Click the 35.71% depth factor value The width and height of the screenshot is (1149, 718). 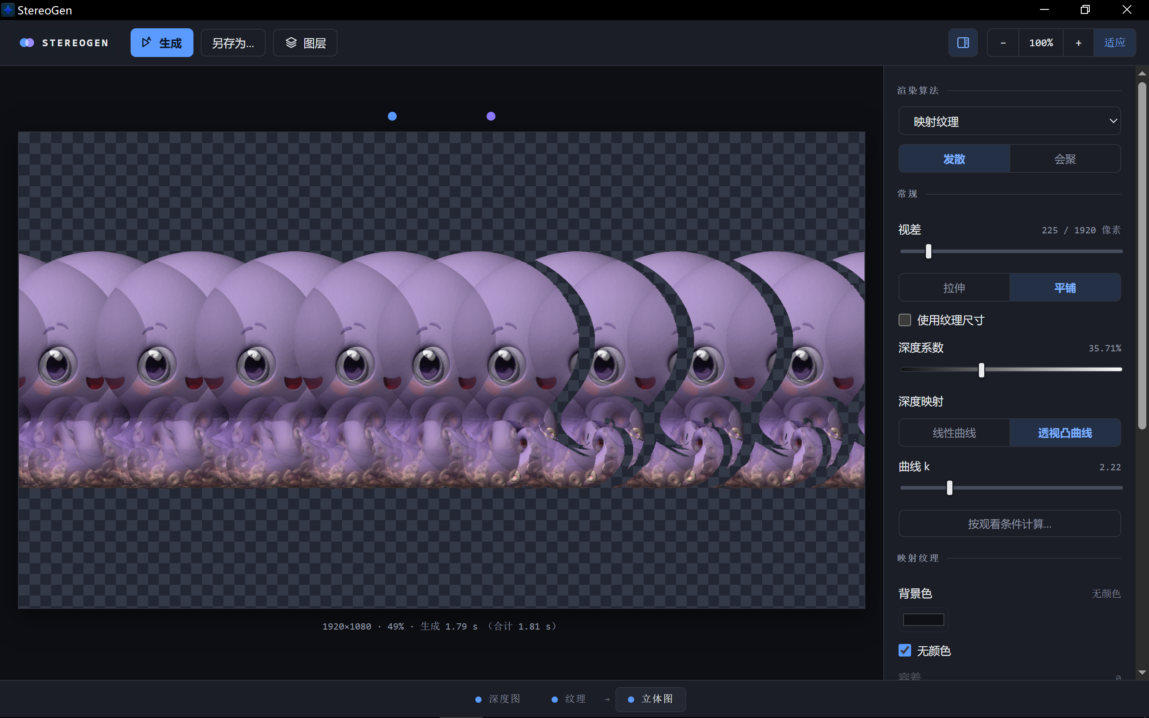[1105, 349]
